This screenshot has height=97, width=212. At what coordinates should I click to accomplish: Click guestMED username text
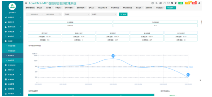coord(12,13)
